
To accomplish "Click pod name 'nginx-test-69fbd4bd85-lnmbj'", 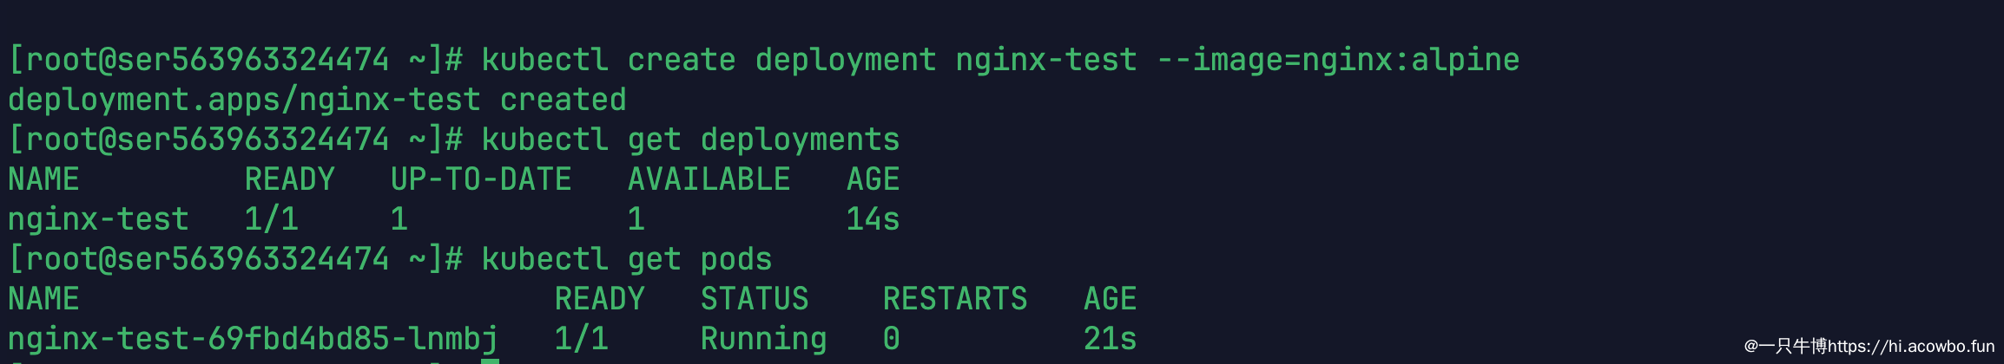I will pyautogui.click(x=253, y=339).
